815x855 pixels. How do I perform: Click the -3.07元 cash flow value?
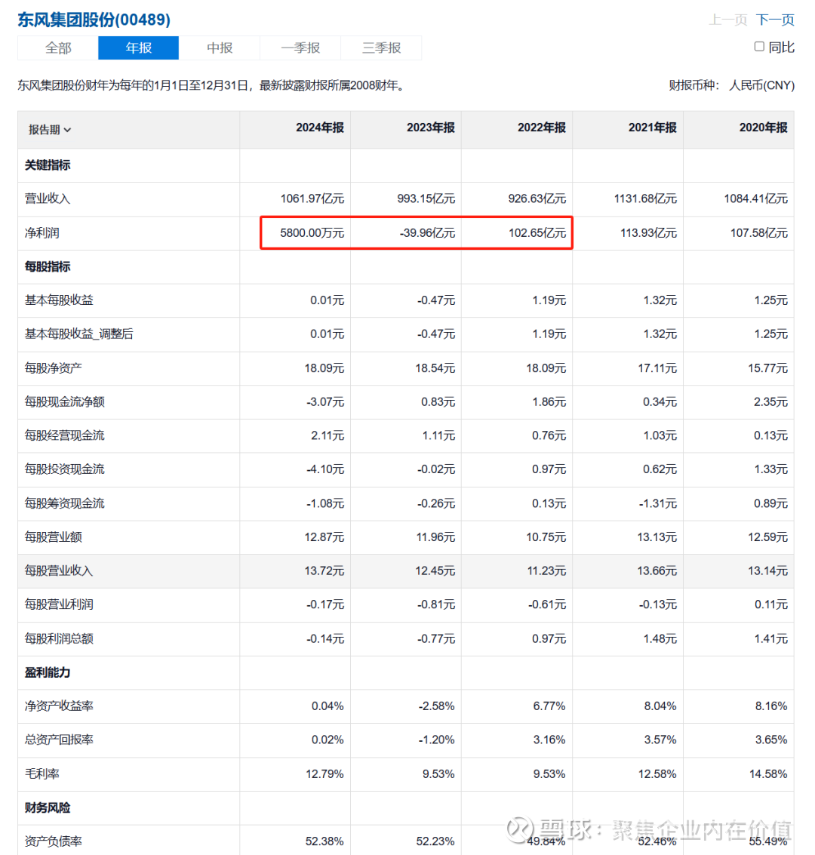325,402
